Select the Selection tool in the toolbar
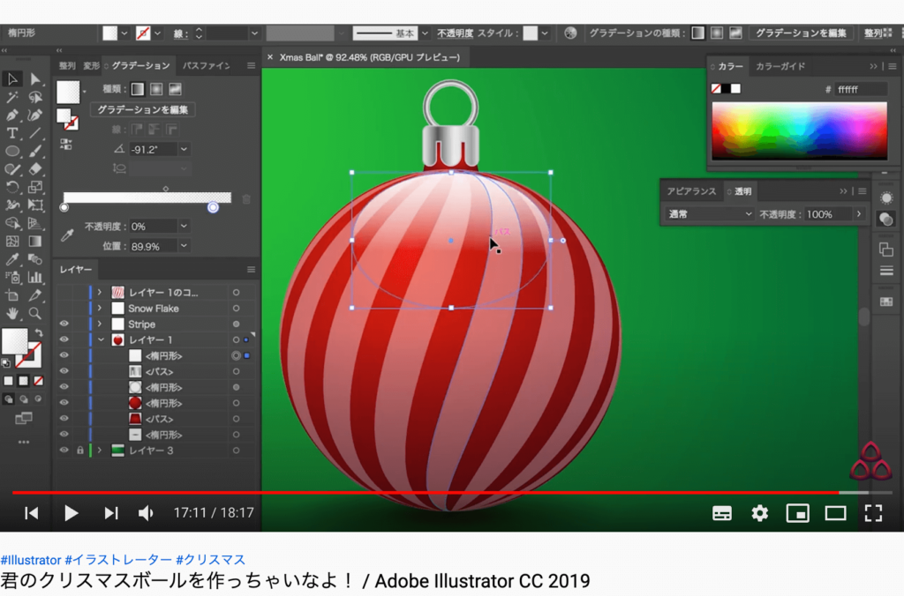 13,77
